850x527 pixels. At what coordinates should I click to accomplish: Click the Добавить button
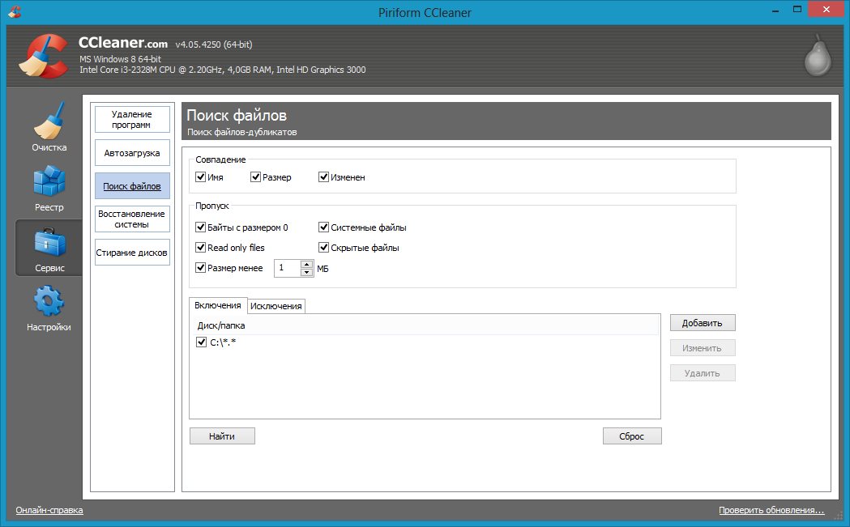[702, 323]
